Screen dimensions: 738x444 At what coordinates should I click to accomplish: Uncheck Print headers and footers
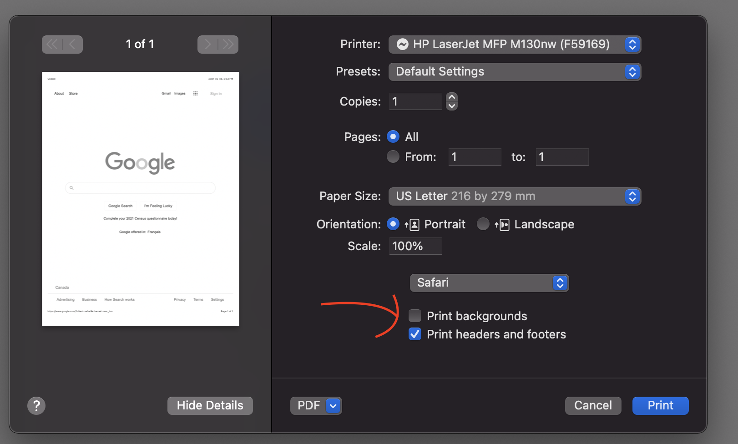[x=415, y=334]
